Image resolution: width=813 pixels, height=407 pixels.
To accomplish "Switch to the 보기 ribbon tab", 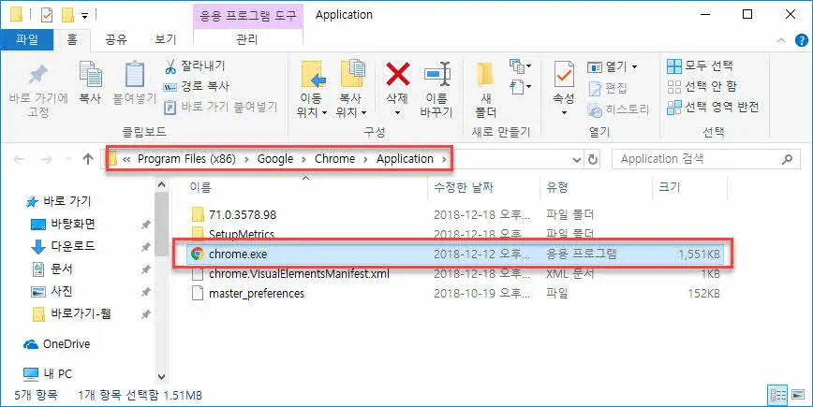I will (166, 39).
